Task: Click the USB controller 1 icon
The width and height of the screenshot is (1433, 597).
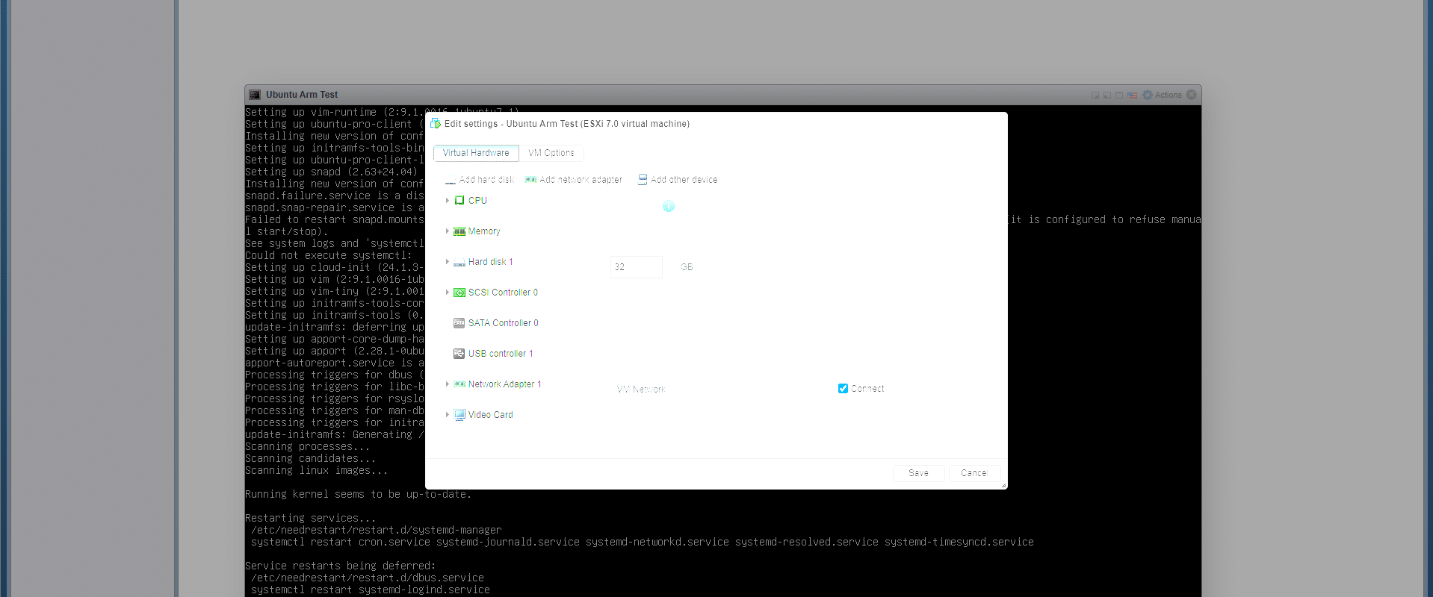Action: (459, 354)
